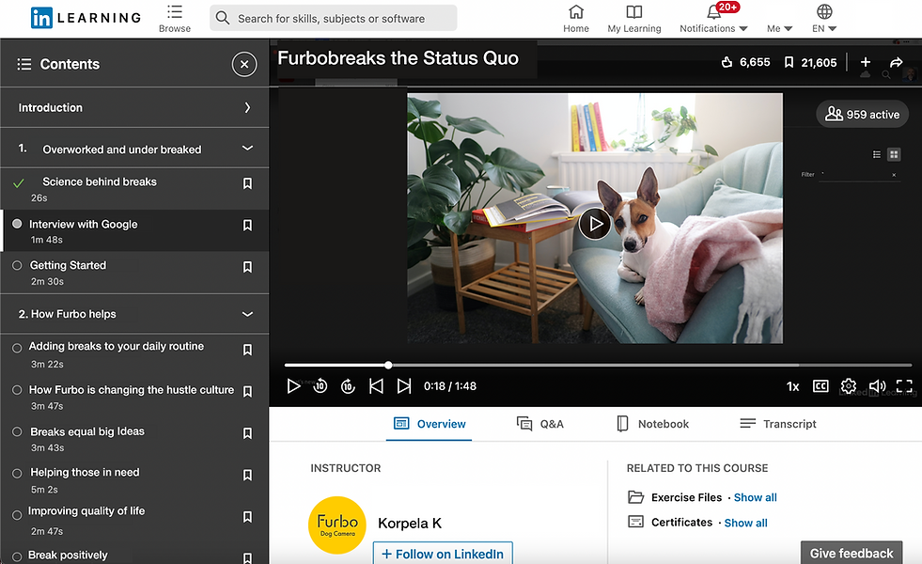Click instructor name Korpela K
The width and height of the screenshot is (922, 564).
tap(410, 523)
